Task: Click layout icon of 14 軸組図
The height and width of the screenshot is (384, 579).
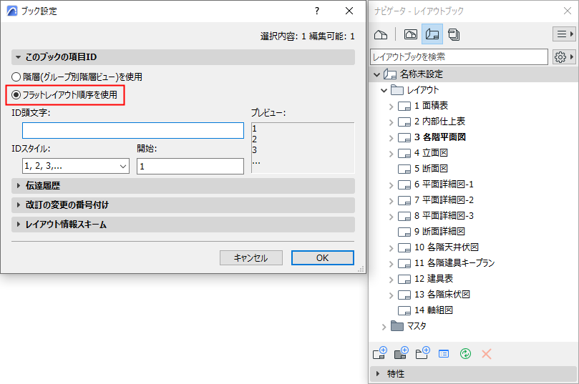Action: tap(404, 310)
